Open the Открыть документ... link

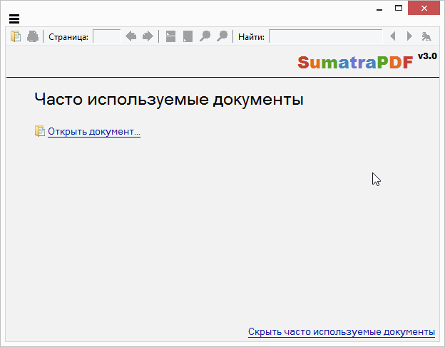pyautogui.click(x=94, y=132)
